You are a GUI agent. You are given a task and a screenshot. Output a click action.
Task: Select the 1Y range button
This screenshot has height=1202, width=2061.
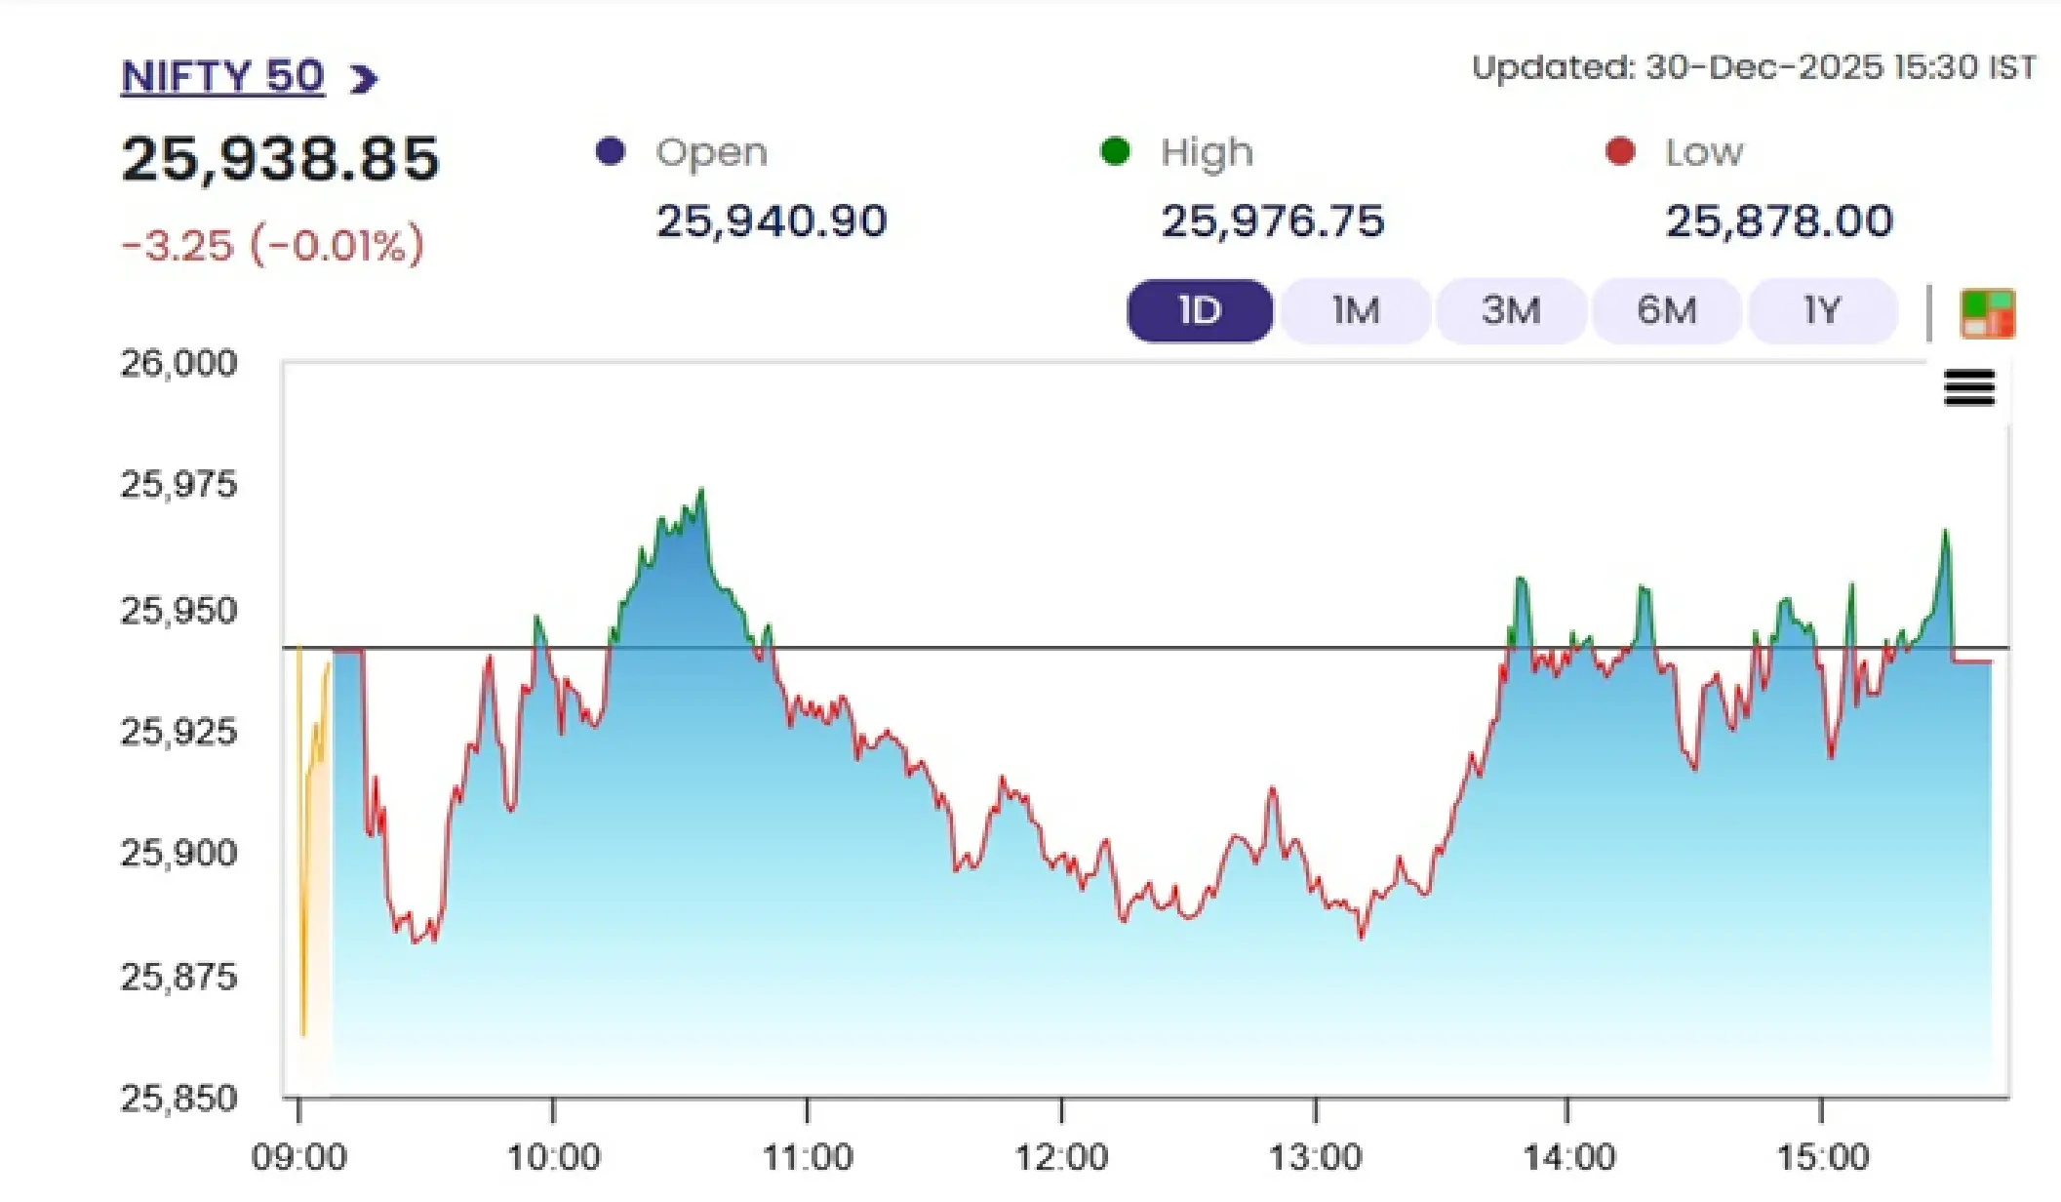point(1822,311)
